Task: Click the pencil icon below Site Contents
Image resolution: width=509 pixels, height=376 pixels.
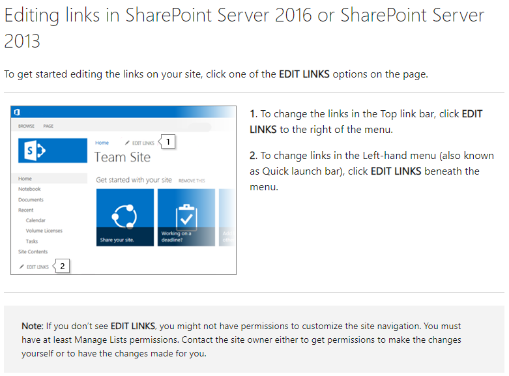Action: 22,267
